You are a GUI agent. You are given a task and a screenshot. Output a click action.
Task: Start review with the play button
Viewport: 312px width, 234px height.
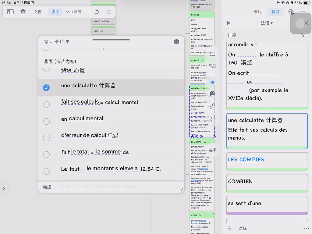[229, 23]
